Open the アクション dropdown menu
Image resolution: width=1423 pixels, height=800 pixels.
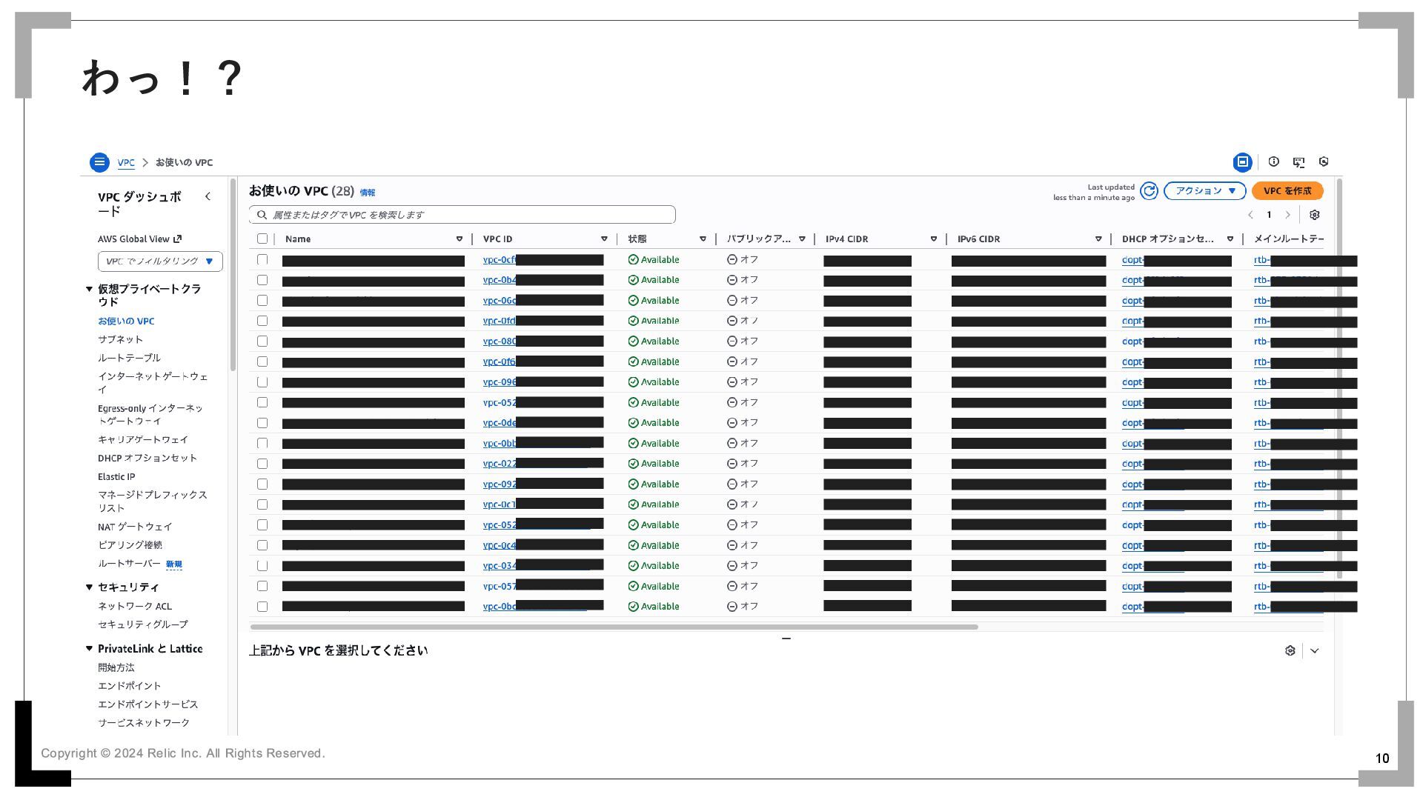point(1204,191)
